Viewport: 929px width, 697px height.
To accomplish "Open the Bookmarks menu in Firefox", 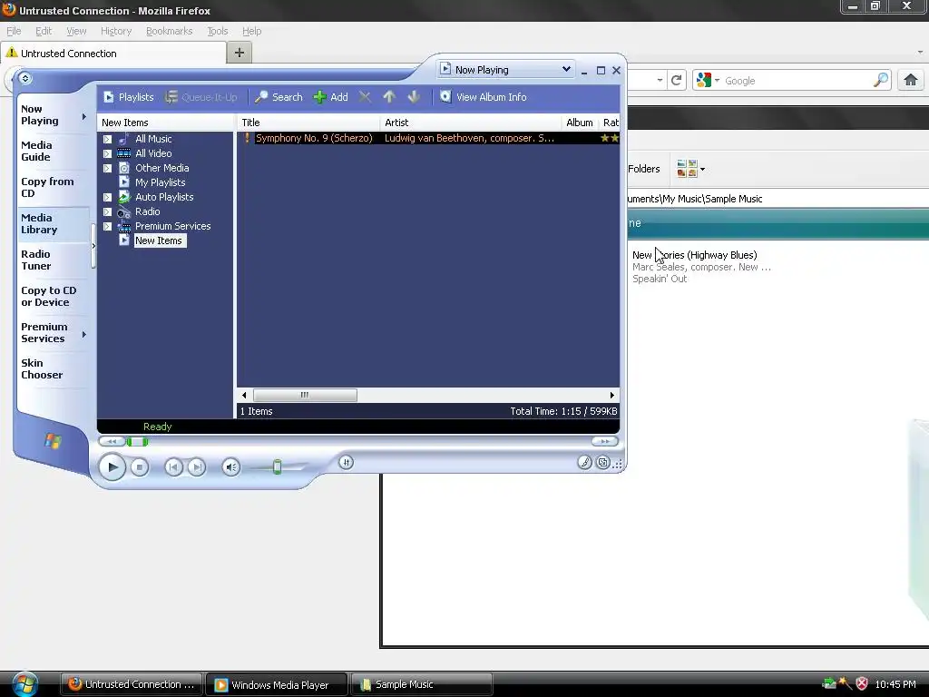I will tap(169, 31).
